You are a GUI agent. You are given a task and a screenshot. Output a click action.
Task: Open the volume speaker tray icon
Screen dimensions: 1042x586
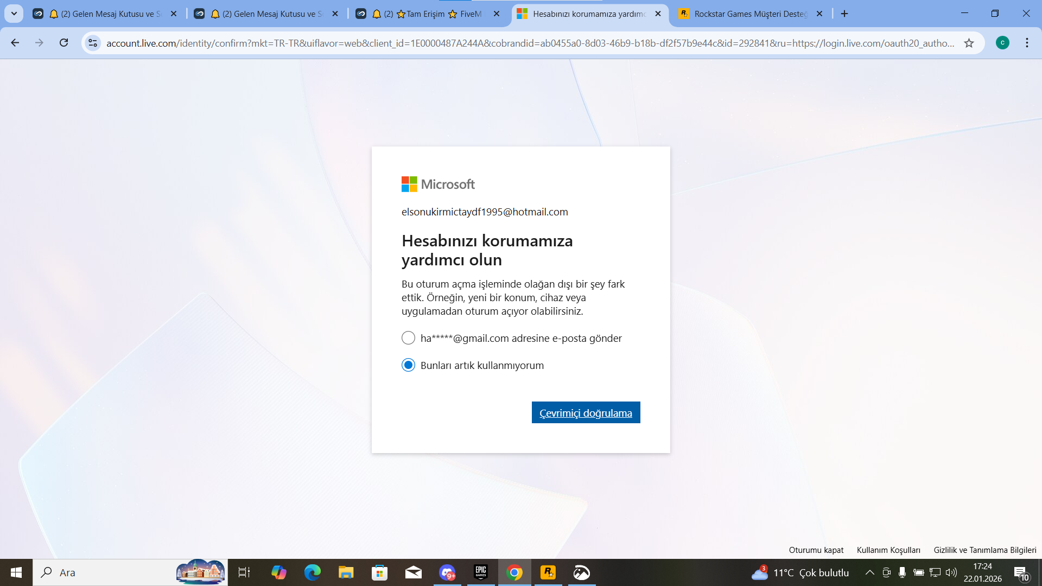pos(951,572)
